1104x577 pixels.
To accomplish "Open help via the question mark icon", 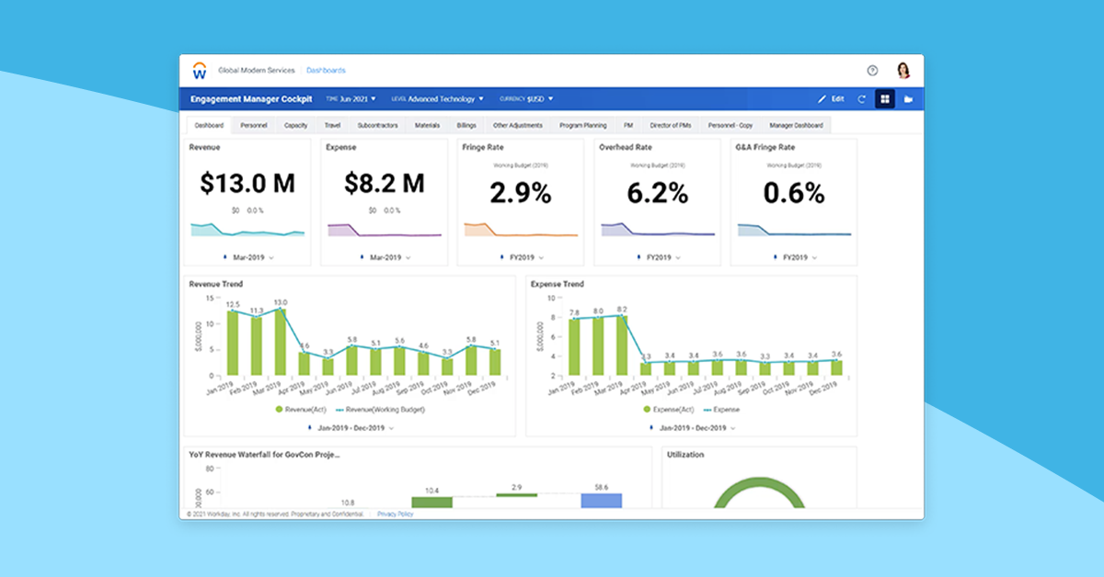I will 872,70.
